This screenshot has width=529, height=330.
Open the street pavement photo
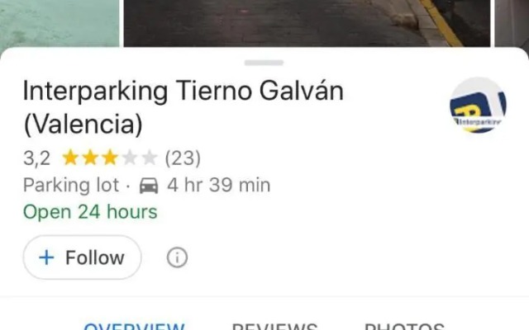(307, 23)
